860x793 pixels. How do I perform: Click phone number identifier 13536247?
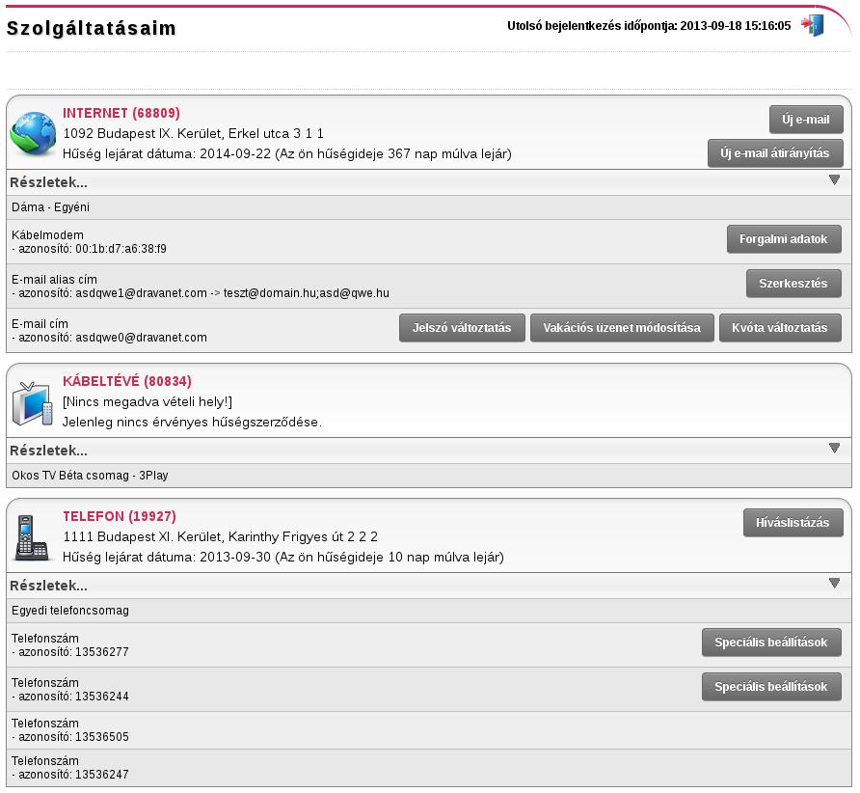point(102,775)
